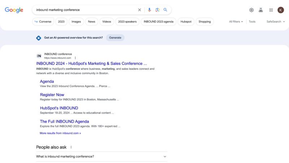The height and width of the screenshot is (163, 289).
Task: Clear the search box with the X icon
Action: (139, 10)
